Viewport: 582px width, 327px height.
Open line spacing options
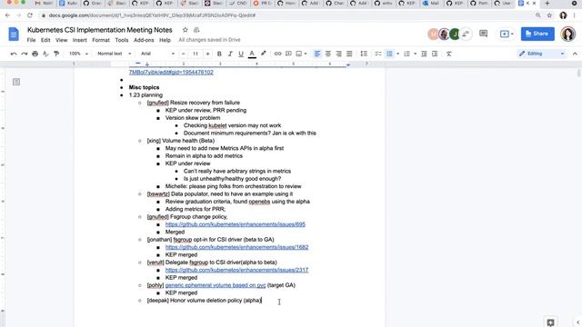tap(364, 54)
